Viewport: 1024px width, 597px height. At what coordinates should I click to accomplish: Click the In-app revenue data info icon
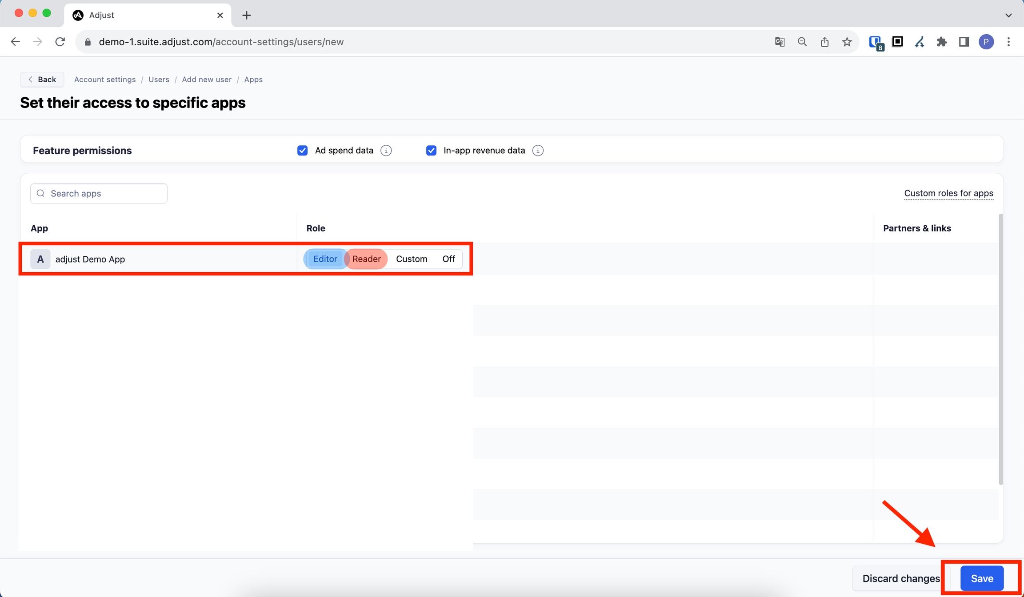(538, 151)
